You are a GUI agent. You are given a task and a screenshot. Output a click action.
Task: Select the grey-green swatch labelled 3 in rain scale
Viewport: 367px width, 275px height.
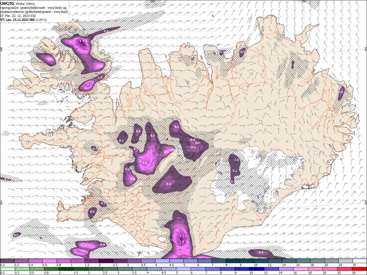(x=124, y=269)
